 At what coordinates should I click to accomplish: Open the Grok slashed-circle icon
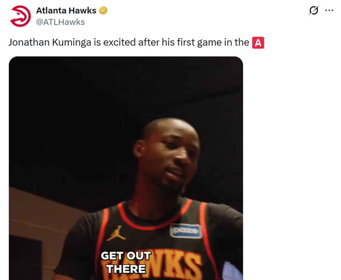point(314,10)
